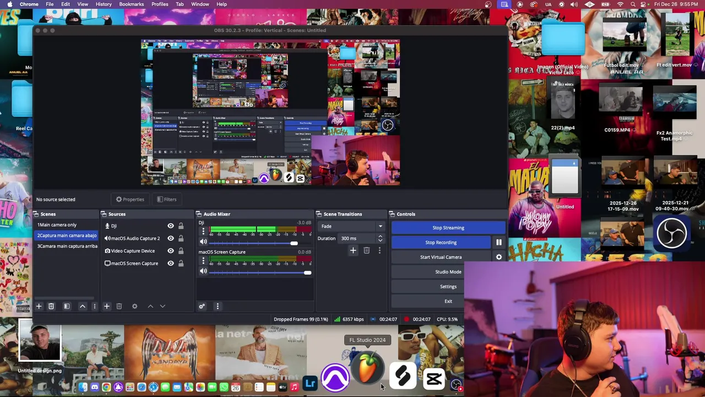Adjust Duration stepper arrows
This screenshot has height=397, width=705.
tap(380, 238)
